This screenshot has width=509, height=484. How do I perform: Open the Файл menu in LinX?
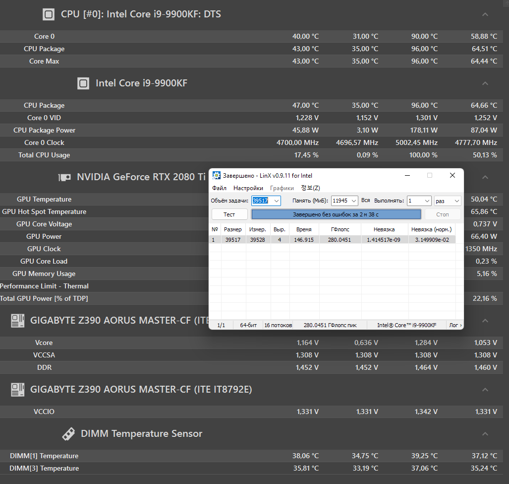point(219,188)
